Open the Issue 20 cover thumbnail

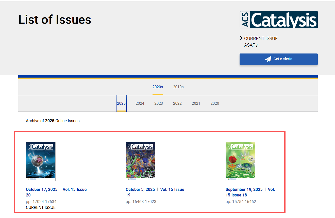click(41, 161)
